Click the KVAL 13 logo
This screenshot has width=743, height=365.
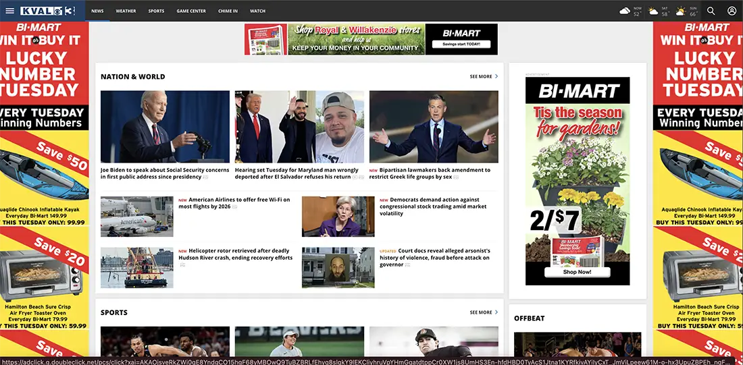click(48, 11)
